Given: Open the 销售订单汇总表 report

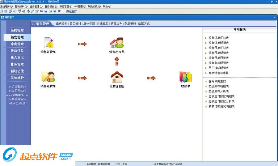Looking at the screenshot, I should coord(219,38).
